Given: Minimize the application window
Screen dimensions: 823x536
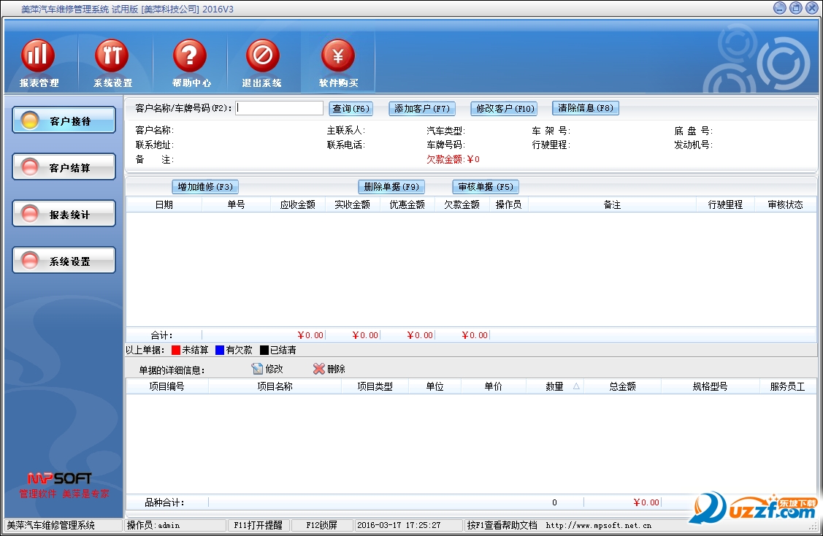Looking at the screenshot, I should point(780,8).
